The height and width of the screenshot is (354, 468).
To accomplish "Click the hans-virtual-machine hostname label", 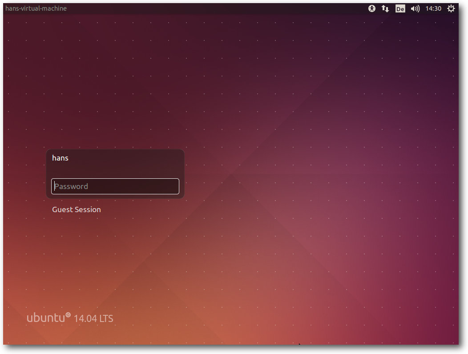I will point(36,8).
